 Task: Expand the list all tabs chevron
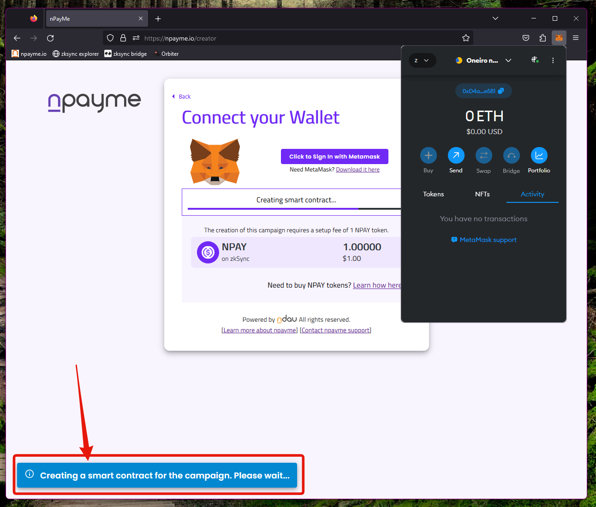(x=495, y=18)
